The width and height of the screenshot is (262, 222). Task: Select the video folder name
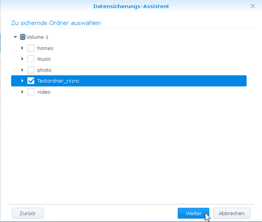(44, 92)
